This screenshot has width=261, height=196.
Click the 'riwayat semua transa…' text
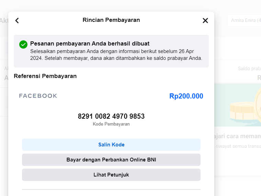(238, 146)
